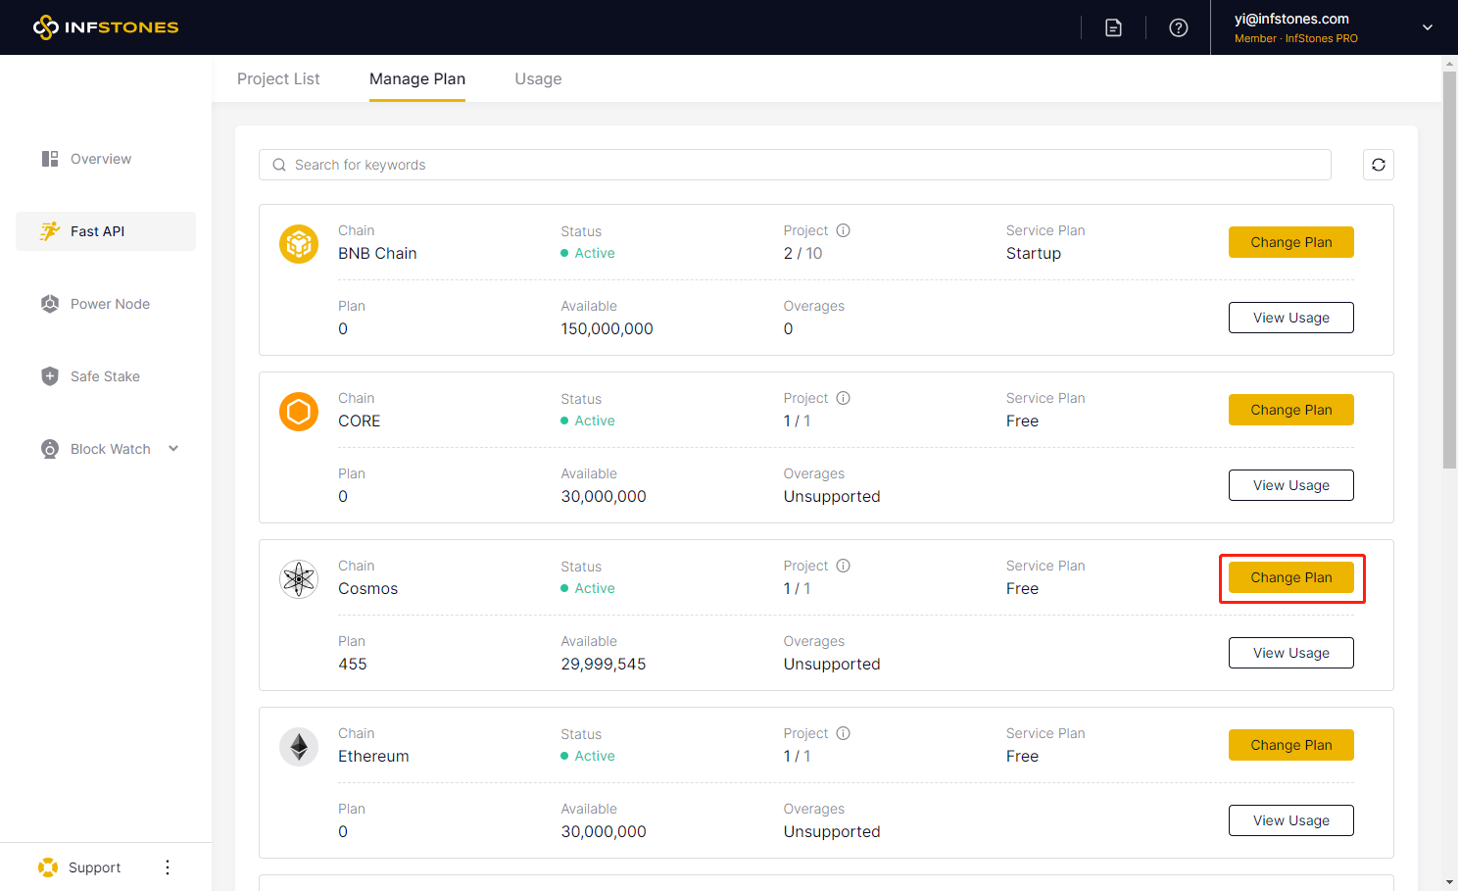Show Project info icon for Cosmos

844,566
